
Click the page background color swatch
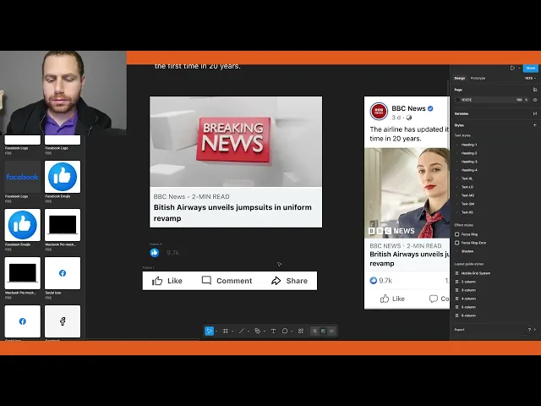458,100
